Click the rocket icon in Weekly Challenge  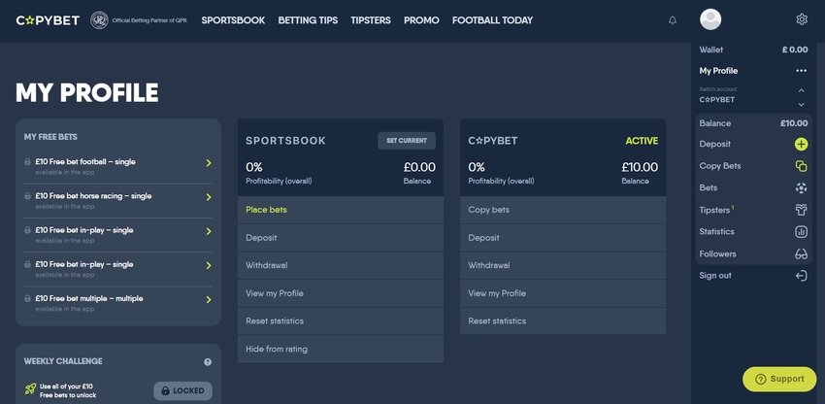[x=30, y=390]
